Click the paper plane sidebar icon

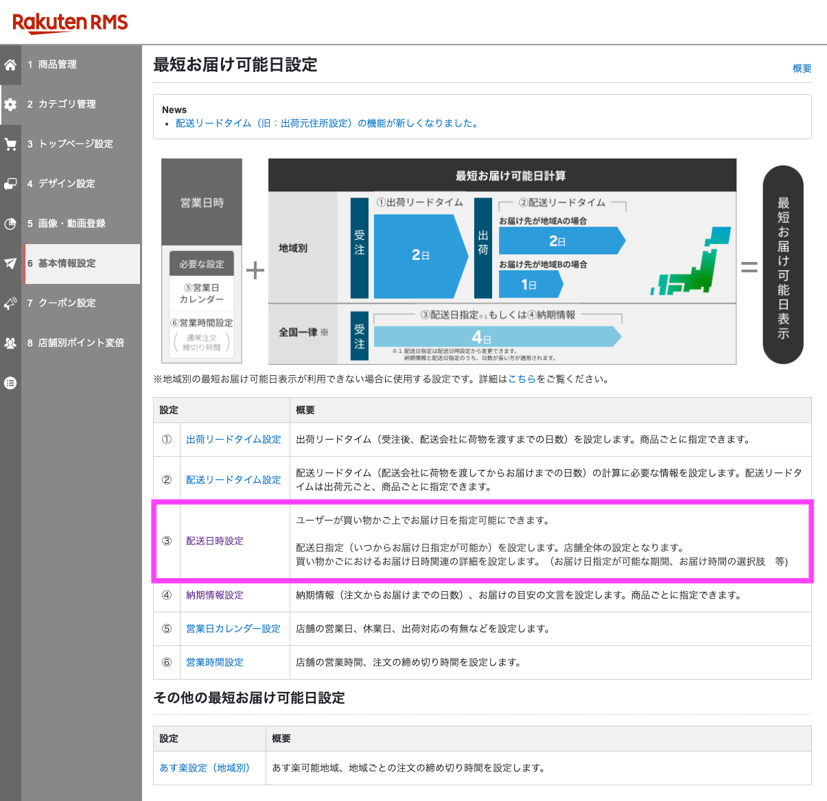(10, 263)
